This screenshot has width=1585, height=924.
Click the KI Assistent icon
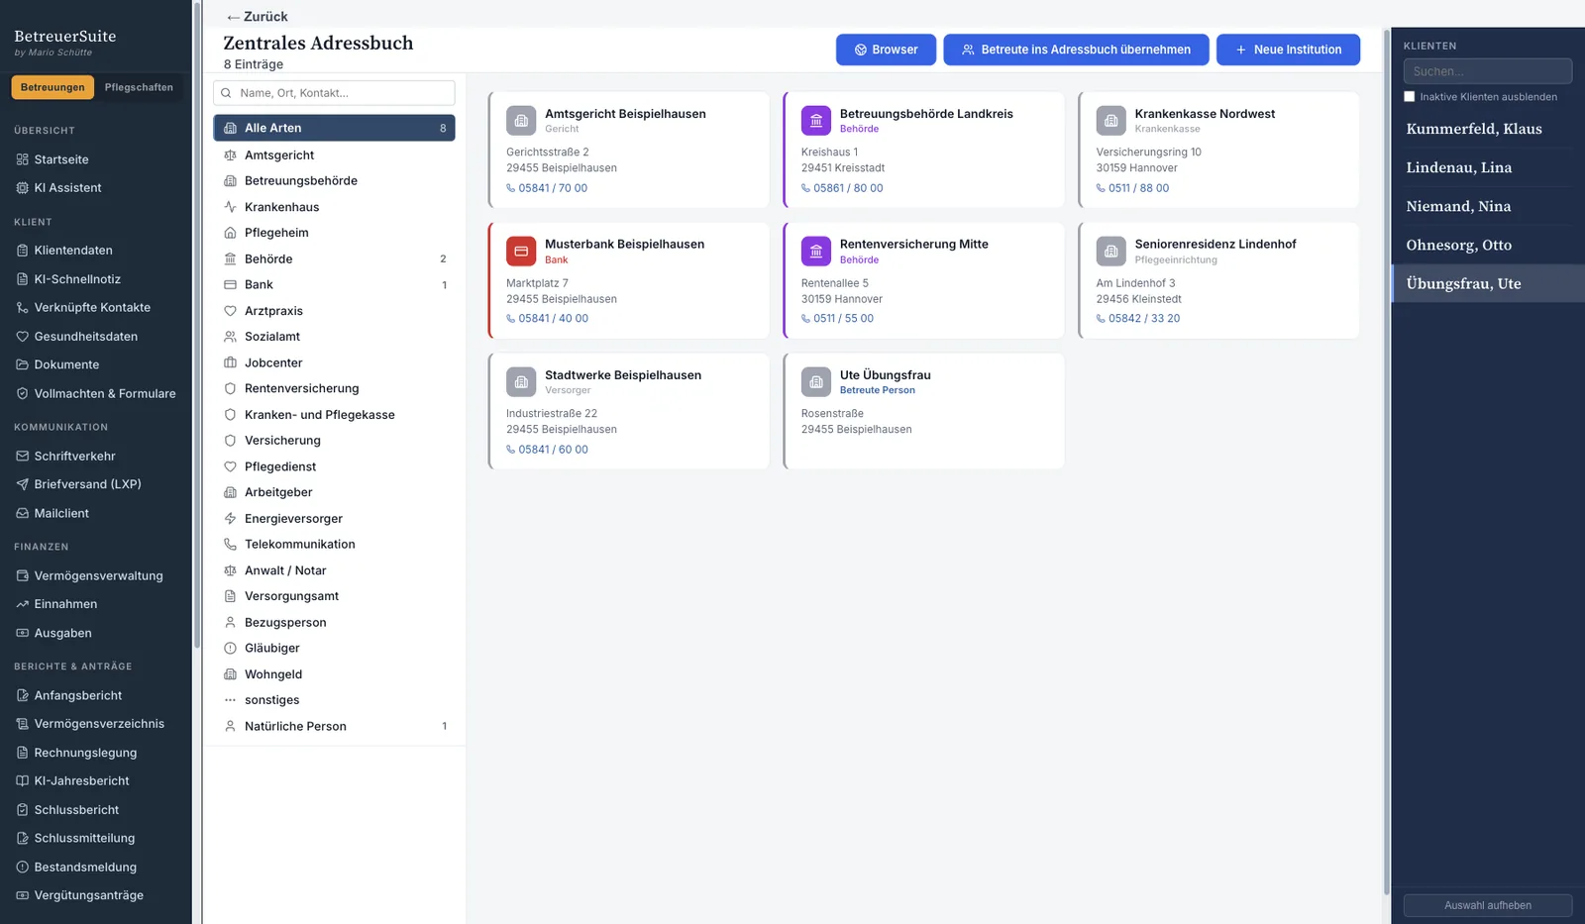pyautogui.click(x=23, y=188)
